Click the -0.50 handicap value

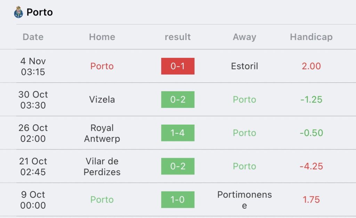[x=311, y=133]
